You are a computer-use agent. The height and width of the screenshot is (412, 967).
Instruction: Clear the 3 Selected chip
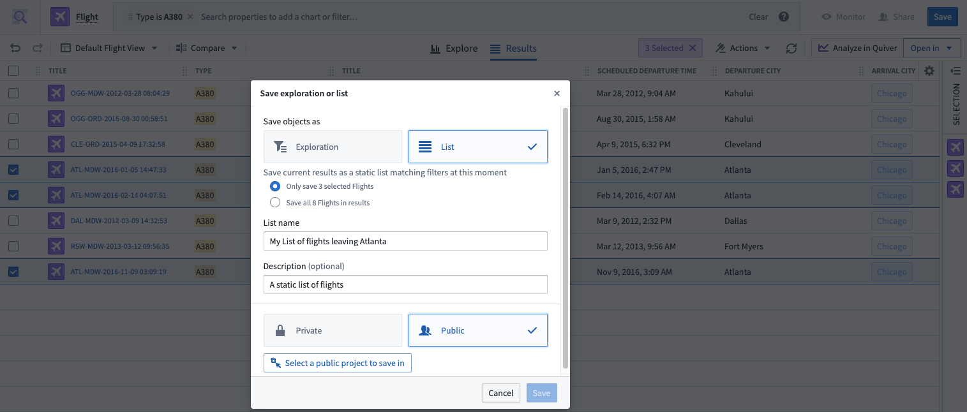[x=693, y=48]
